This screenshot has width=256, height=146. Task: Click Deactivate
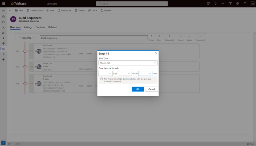tap(64, 10)
